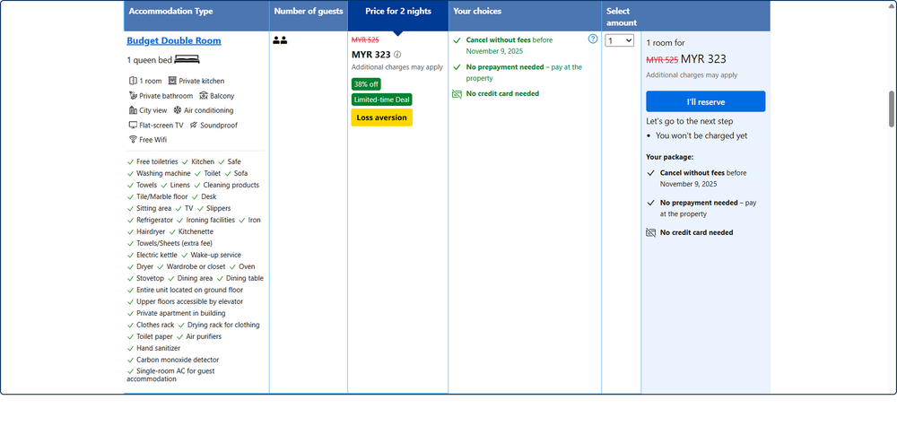This screenshot has width=897, height=426.
Task: Click the price info icon beside MYR 323
Action: coord(397,55)
